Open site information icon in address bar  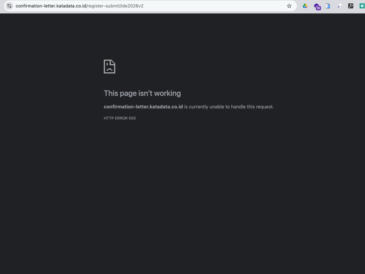coord(9,6)
